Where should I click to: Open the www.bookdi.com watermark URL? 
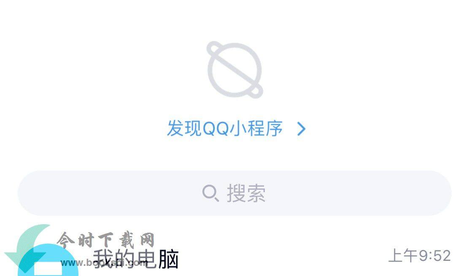coord(104,263)
